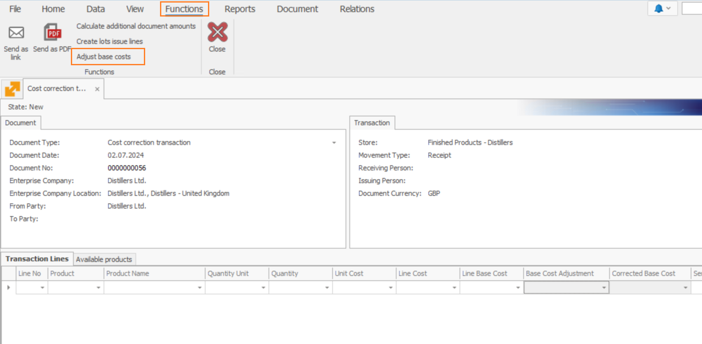Open Line No cell dropdown
This screenshot has height=344, width=702.
click(42, 288)
